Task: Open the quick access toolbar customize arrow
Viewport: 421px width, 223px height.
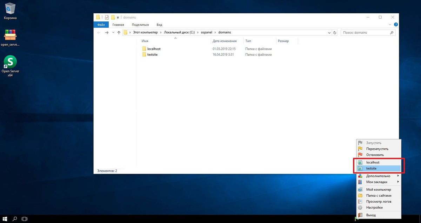Action: 118,18
